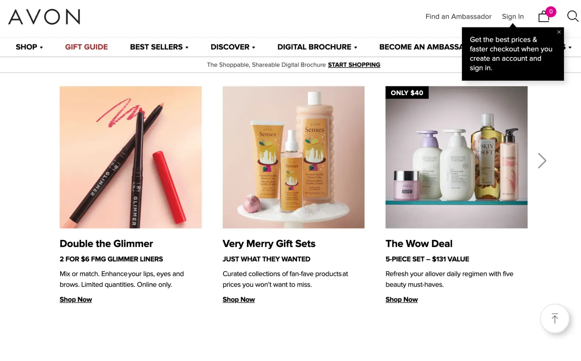Expand the DISCOVER dropdown menu
This screenshot has height=361, width=581.
point(233,47)
